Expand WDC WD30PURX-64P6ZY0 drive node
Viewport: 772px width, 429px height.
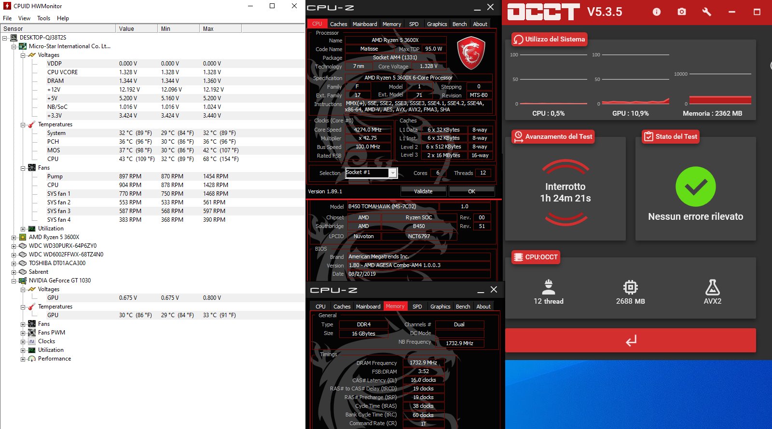coord(14,246)
